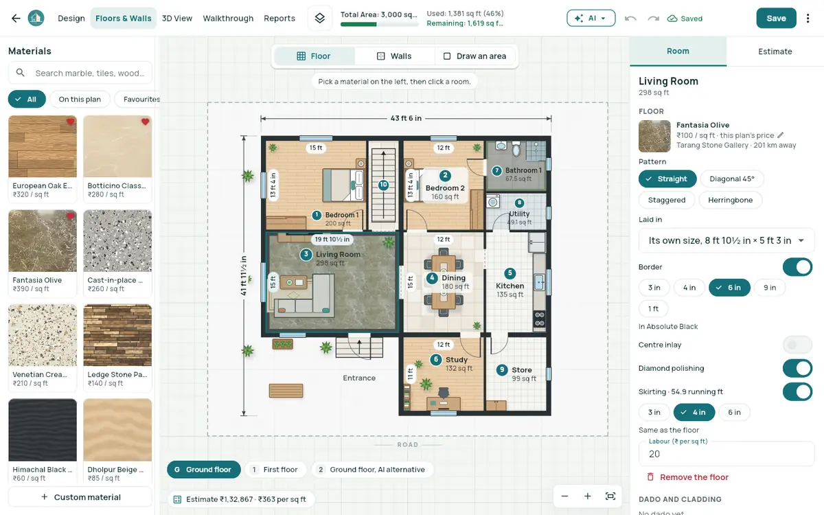
Task: Pick the Ledge Stone Panel swatch
Action: click(117, 337)
